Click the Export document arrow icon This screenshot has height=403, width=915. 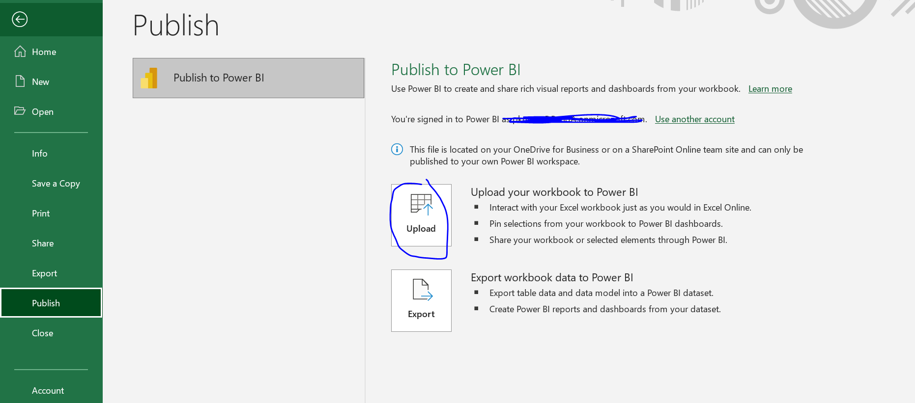(x=422, y=290)
